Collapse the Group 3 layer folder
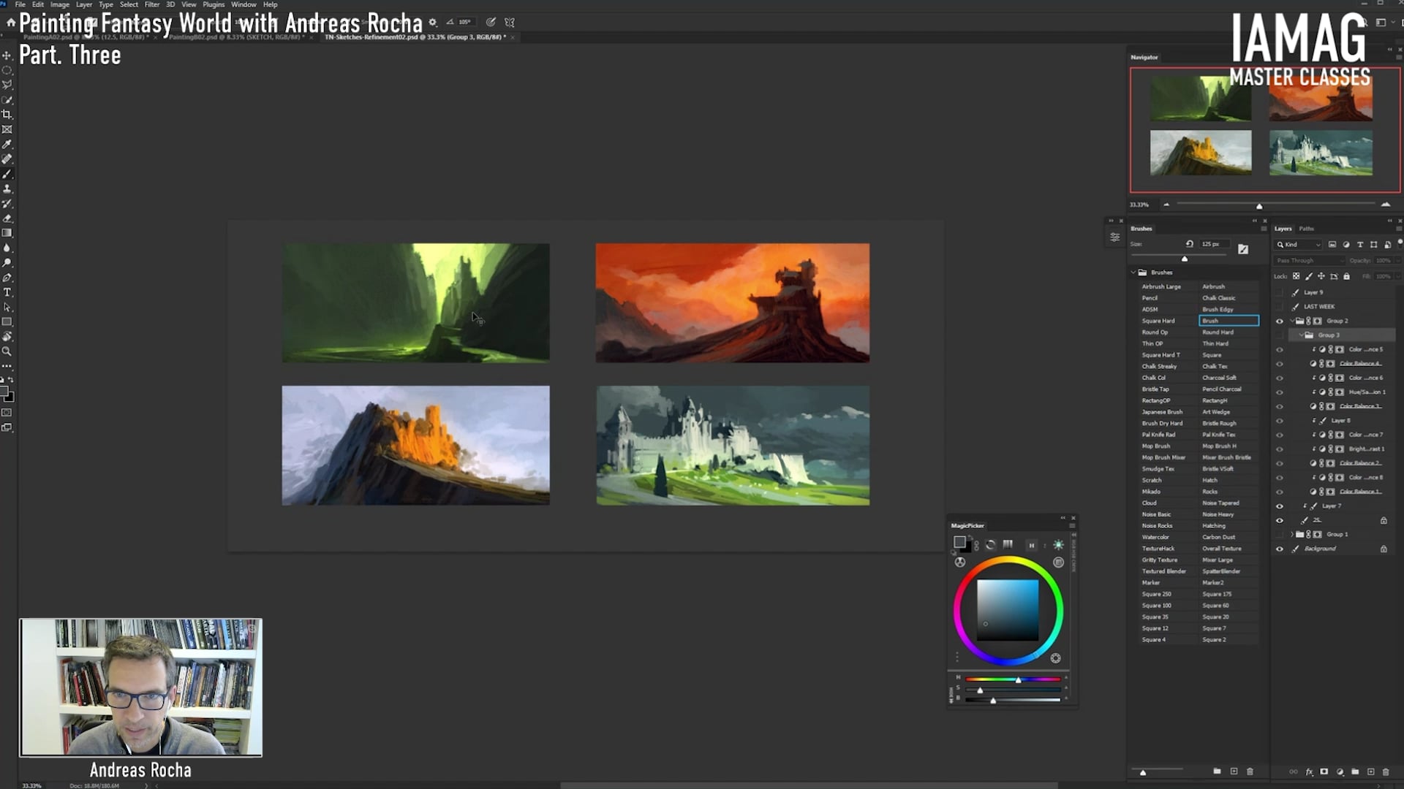The image size is (1404, 789). point(1300,335)
